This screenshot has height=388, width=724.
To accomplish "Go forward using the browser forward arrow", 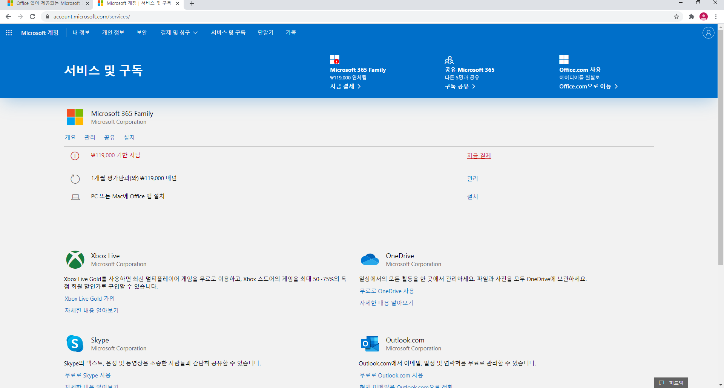I will click(20, 17).
